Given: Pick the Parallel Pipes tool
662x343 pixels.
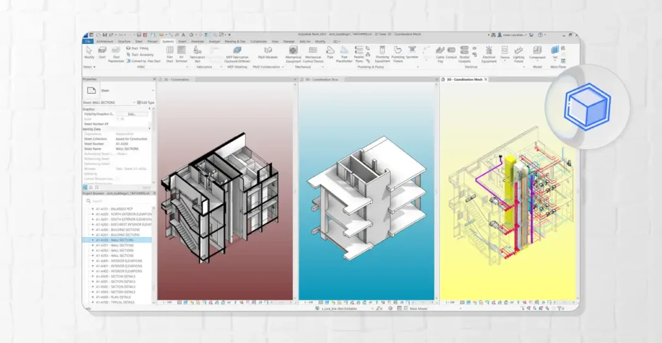Looking at the screenshot, I should 359,54.
